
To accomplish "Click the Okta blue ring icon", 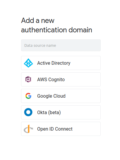I will 28,112.
